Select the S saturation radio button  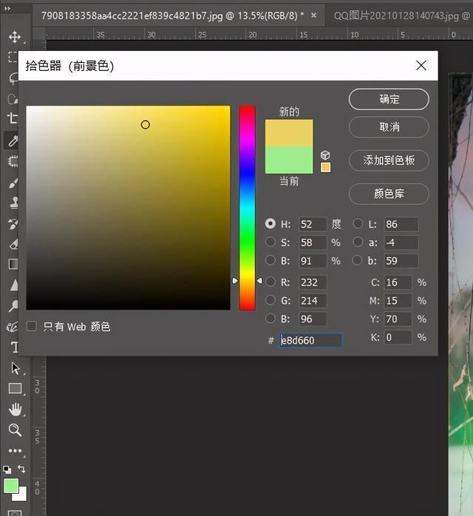(270, 242)
